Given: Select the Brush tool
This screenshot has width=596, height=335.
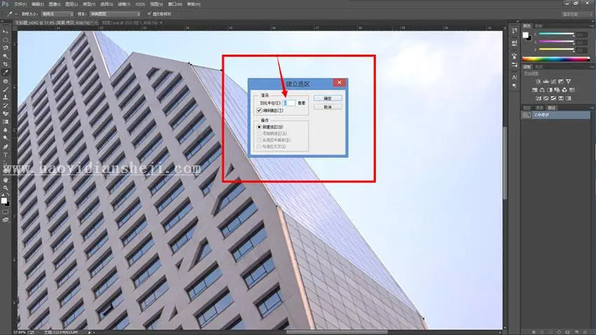Looking at the screenshot, I should tap(6, 90).
